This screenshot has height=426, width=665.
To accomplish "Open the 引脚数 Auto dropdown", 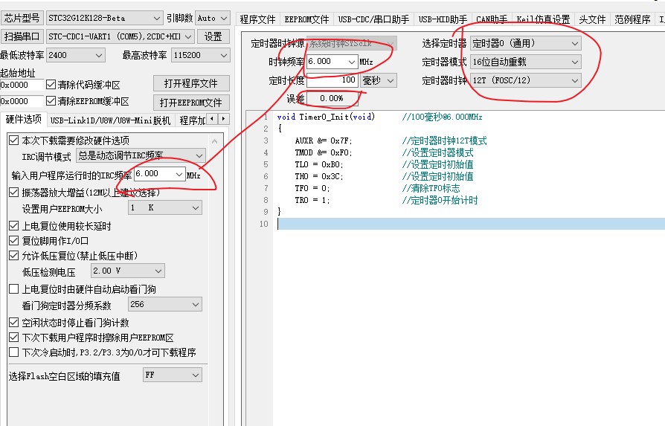I will [x=213, y=19].
